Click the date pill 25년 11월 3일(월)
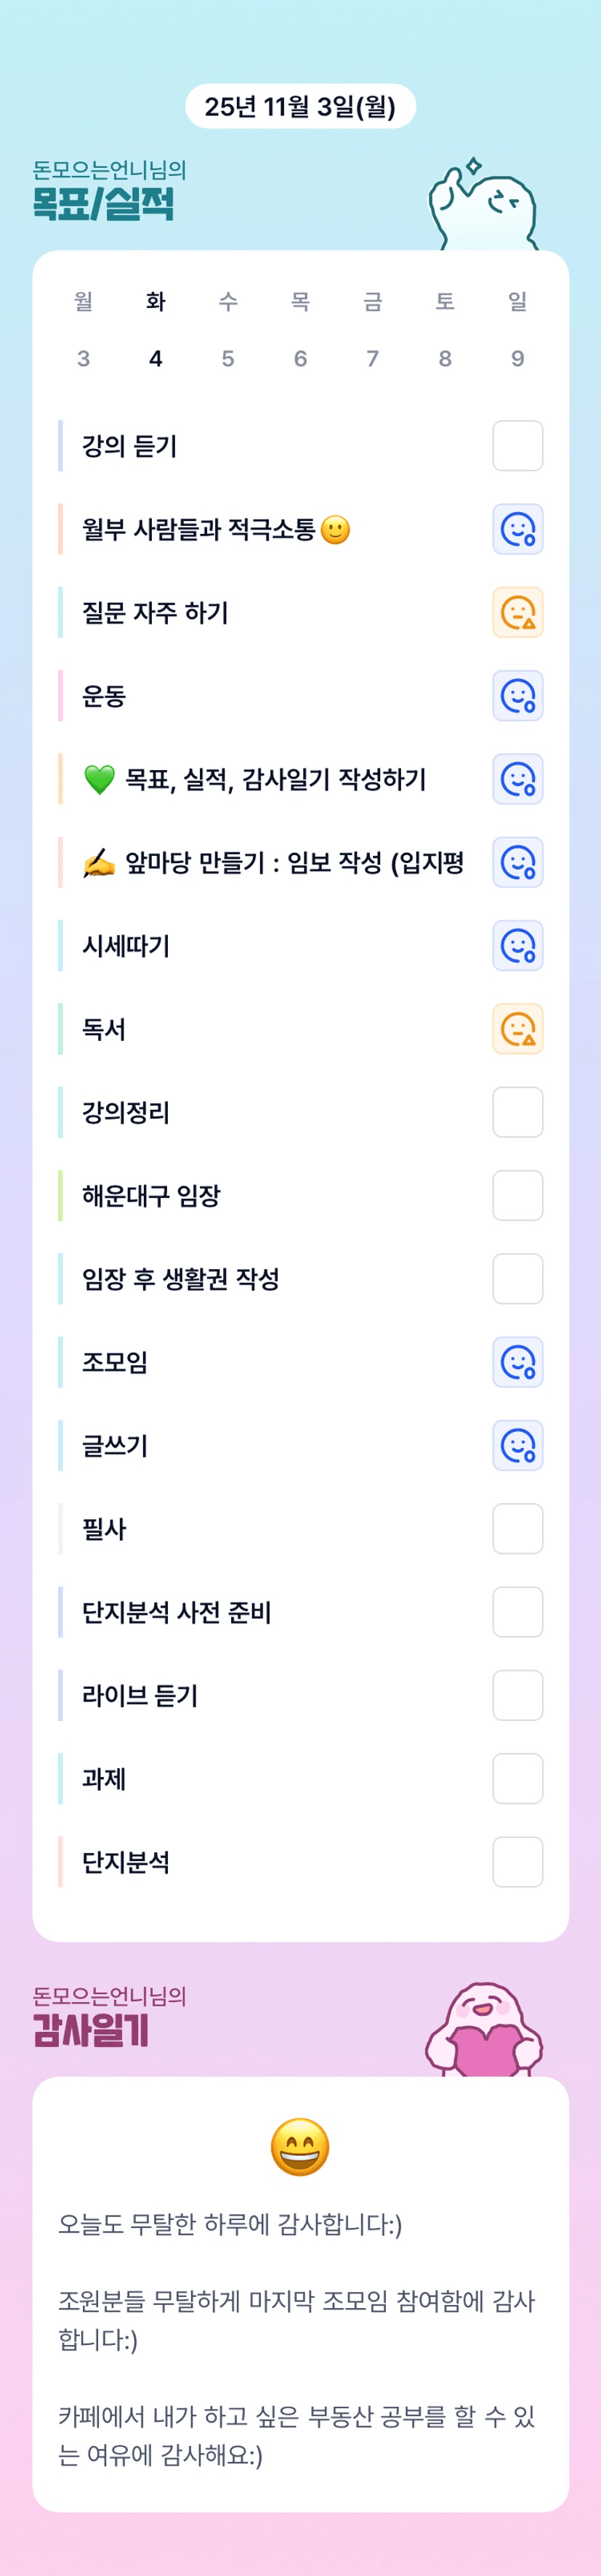The height and width of the screenshot is (2576, 601). point(300,107)
